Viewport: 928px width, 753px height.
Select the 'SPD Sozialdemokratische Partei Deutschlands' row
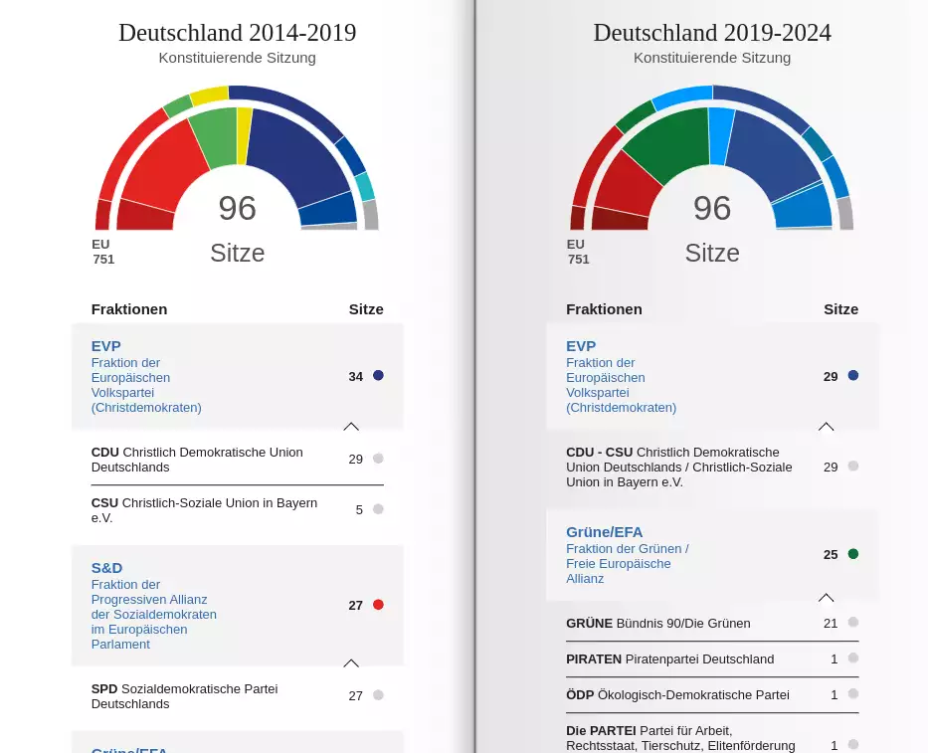238,696
